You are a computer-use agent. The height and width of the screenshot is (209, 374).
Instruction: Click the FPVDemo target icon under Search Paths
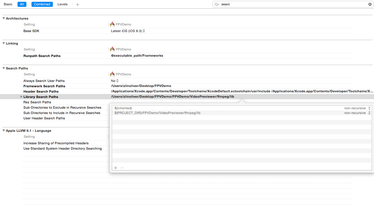pos(112,74)
